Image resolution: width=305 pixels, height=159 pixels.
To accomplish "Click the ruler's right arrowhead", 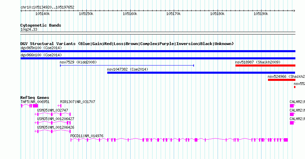I will click(x=294, y=11).
